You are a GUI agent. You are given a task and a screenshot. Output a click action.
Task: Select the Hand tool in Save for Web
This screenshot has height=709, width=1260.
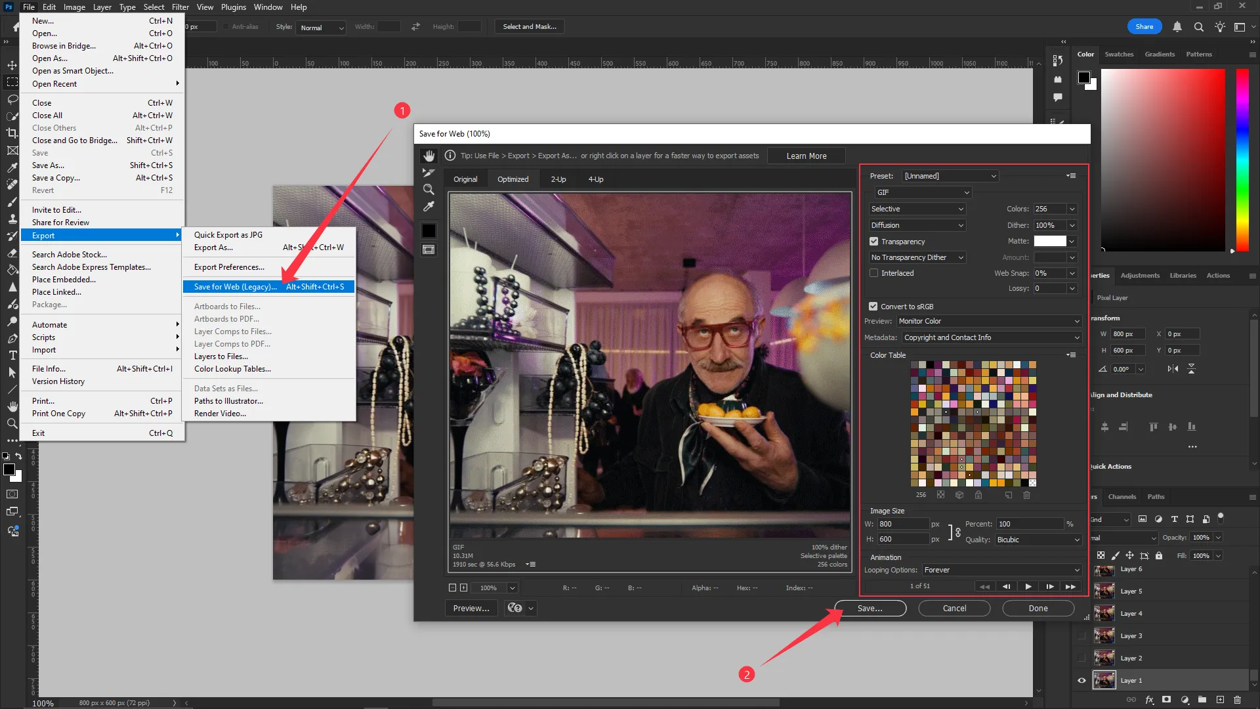click(x=429, y=156)
